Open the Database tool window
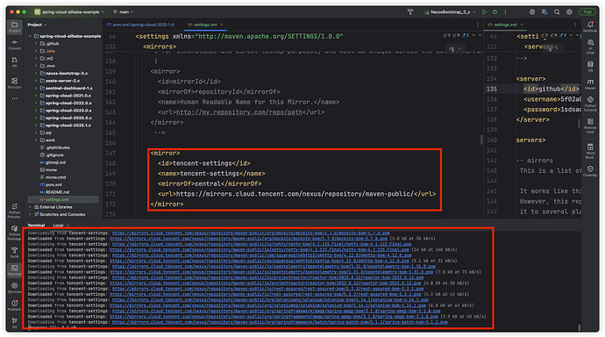Image resolution: width=605 pixels, height=337 pixels. 590,66
